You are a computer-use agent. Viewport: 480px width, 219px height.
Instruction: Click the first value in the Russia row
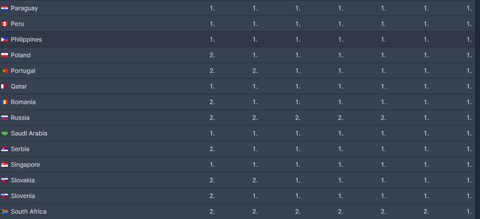point(212,118)
